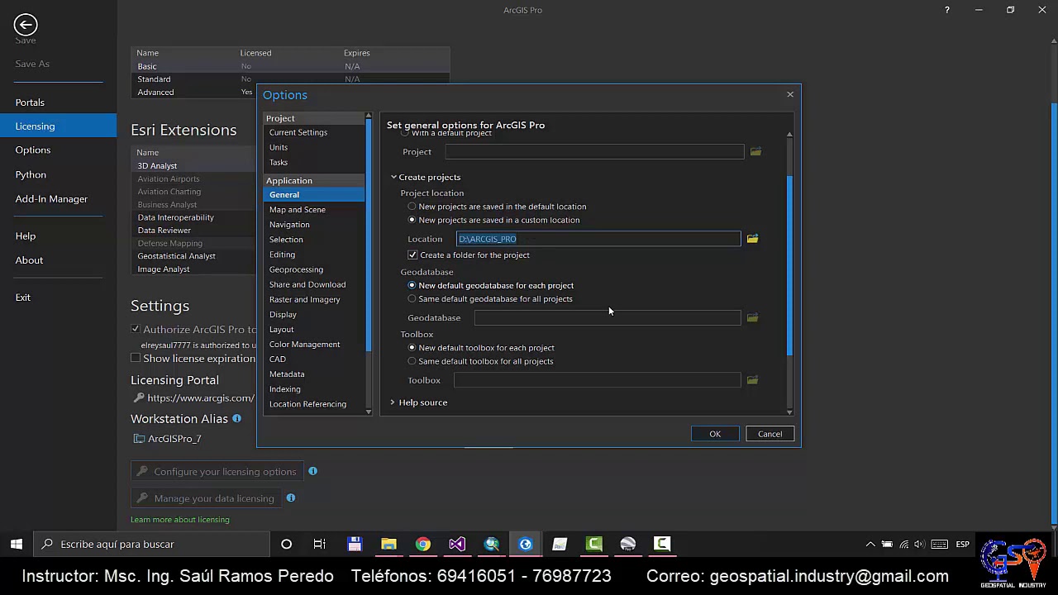The image size is (1058, 595).
Task: Toggle Create a folder for the project
Action: click(412, 255)
